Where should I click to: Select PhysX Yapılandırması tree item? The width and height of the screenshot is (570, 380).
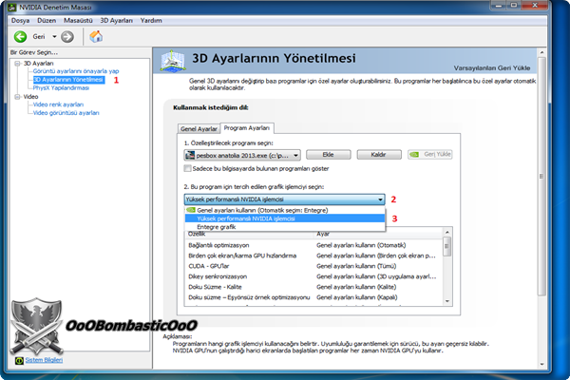click(x=61, y=87)
